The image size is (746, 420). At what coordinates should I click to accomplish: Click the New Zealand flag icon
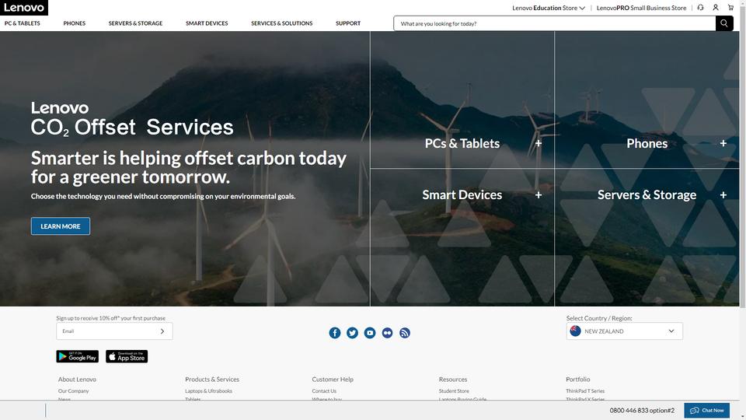tap(575, 331)
